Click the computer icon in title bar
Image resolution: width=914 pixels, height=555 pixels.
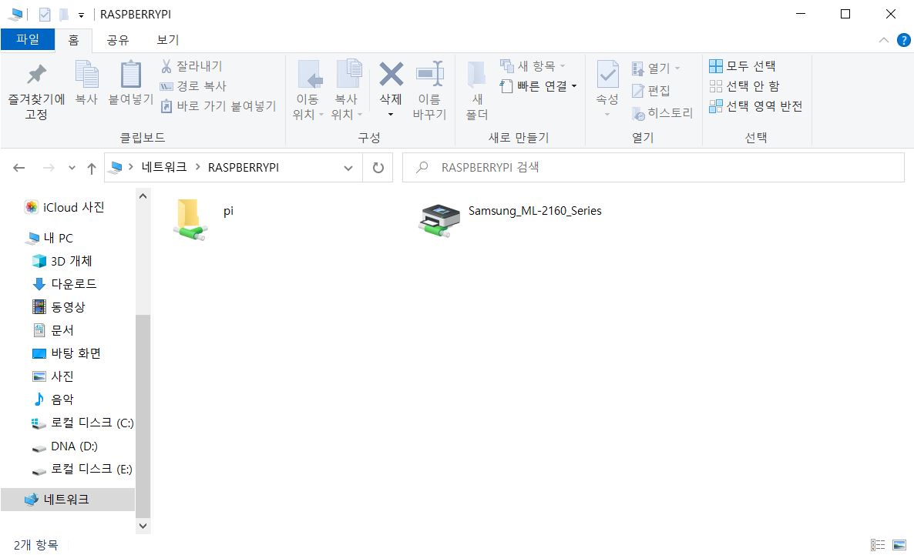(15, 14)
